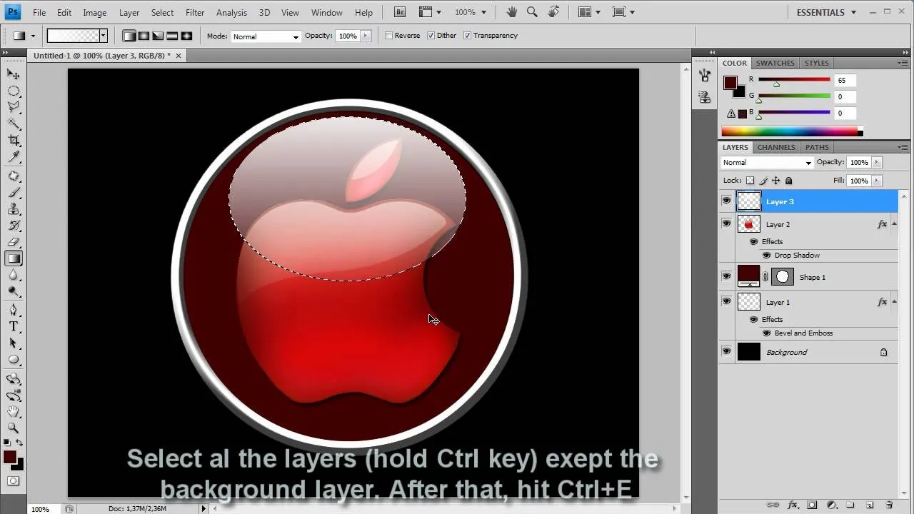
Task: Hide the Background layer
Action: [x=726, y=351]
